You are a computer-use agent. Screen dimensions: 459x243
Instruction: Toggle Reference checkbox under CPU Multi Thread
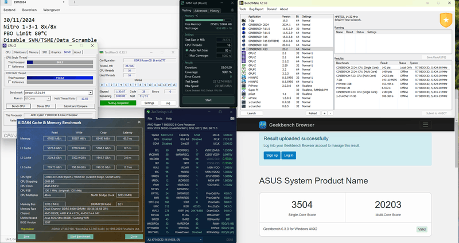tap(10, 82)
